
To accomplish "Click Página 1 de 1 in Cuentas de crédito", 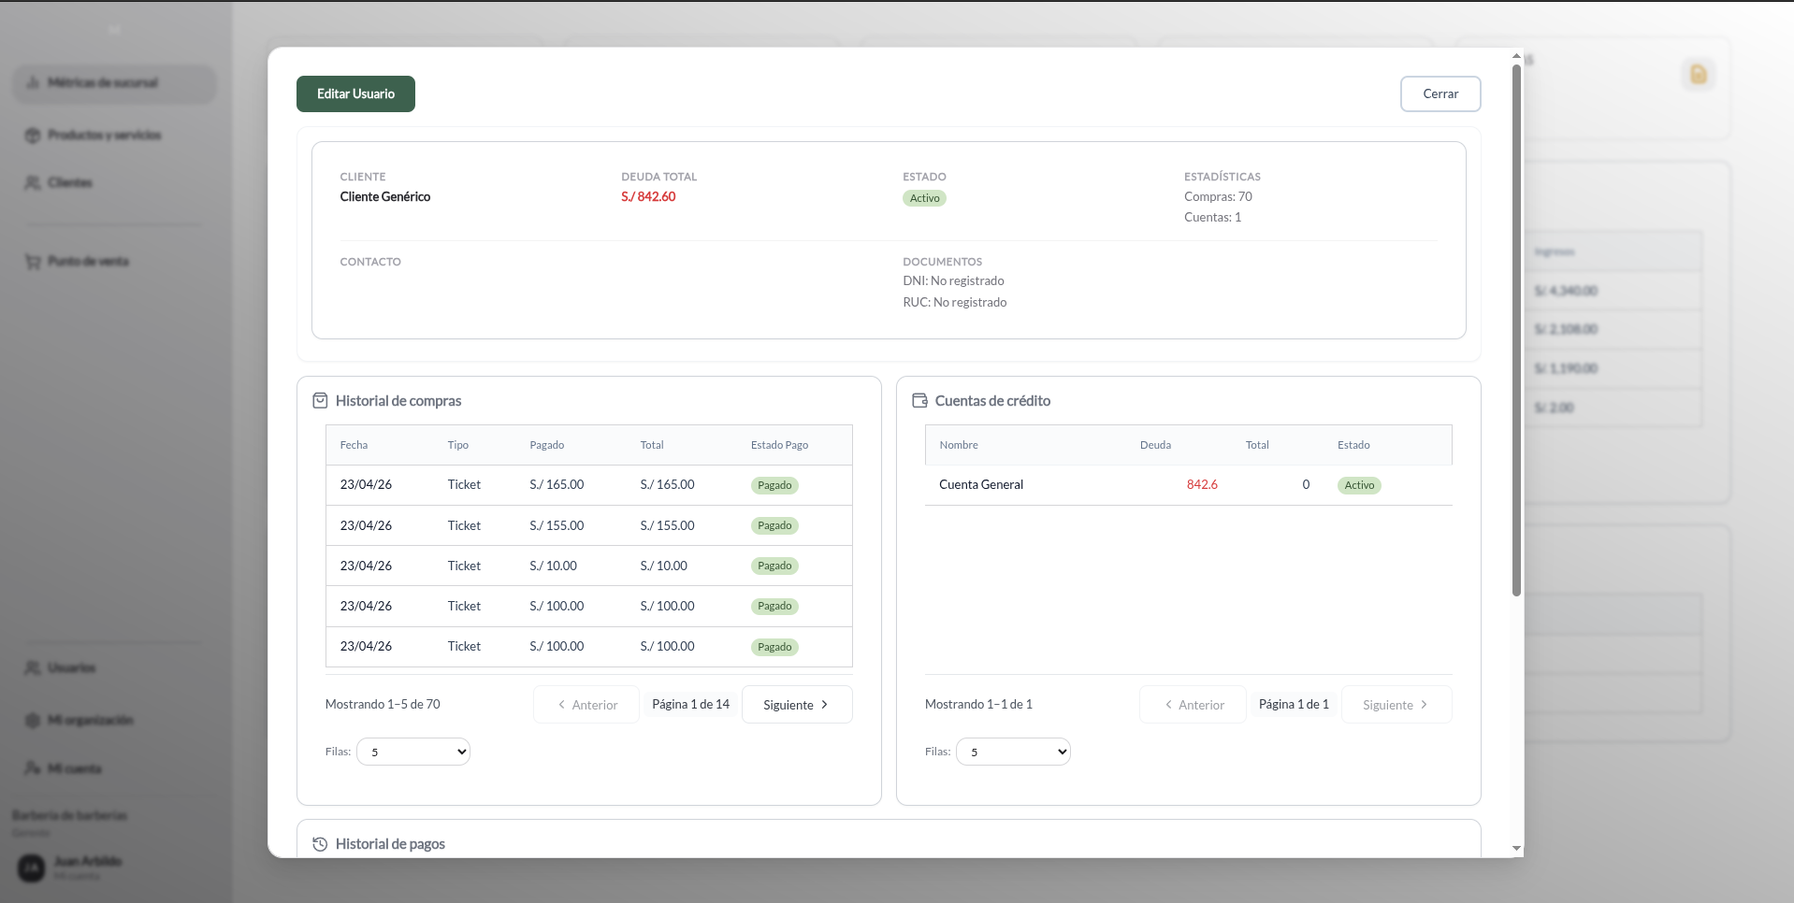I will click(x=1293, y=704).
